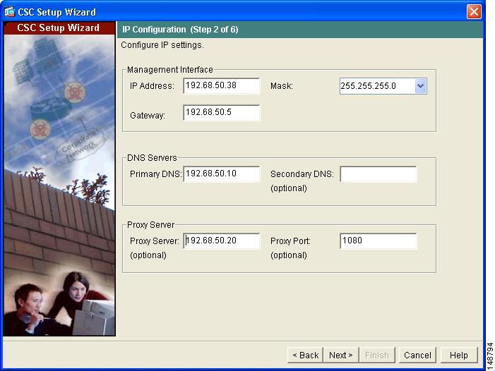
Task: Click the Corporate Network cloud in sidebar image
Action: [x=80, y=147]
